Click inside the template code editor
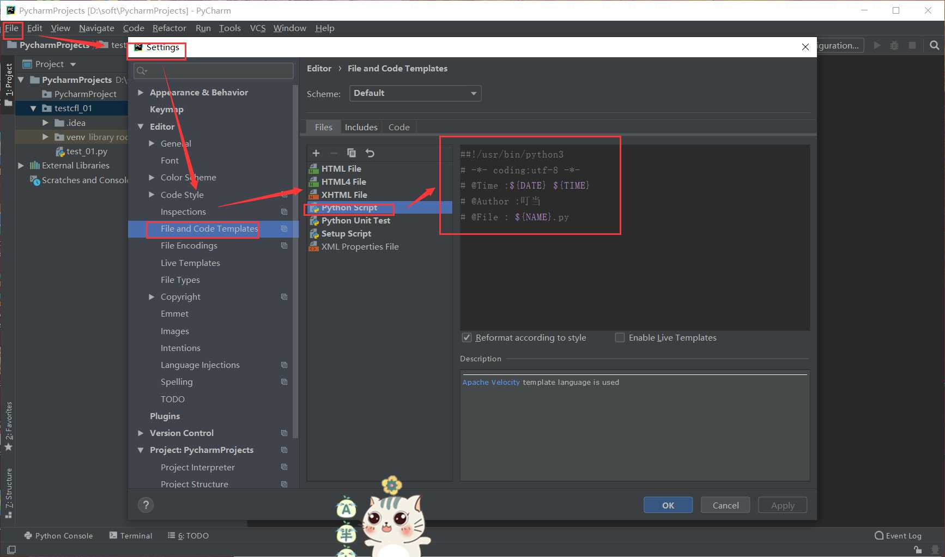945x557 pixels. point(635,237)
